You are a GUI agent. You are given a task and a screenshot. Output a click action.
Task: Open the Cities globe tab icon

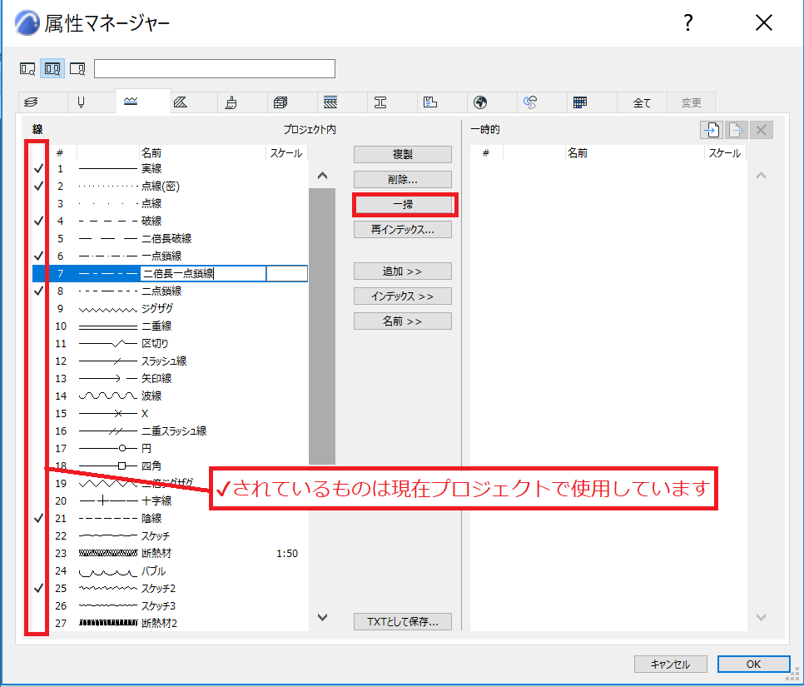click(480, 102)
